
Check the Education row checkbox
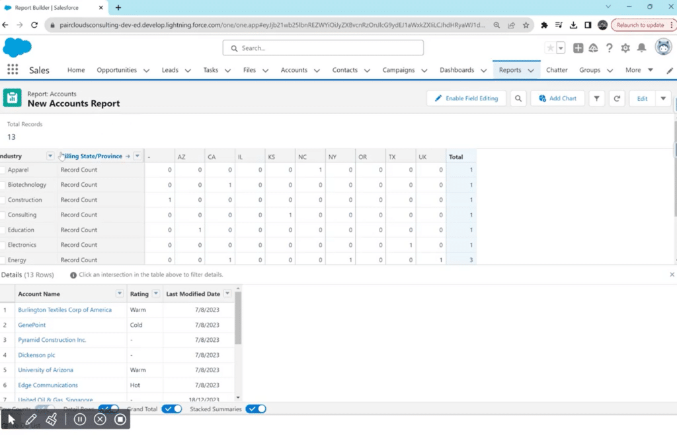pos(2,230)
